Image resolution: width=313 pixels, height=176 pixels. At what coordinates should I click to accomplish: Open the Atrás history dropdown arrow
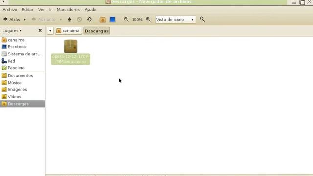click(25, 20)
